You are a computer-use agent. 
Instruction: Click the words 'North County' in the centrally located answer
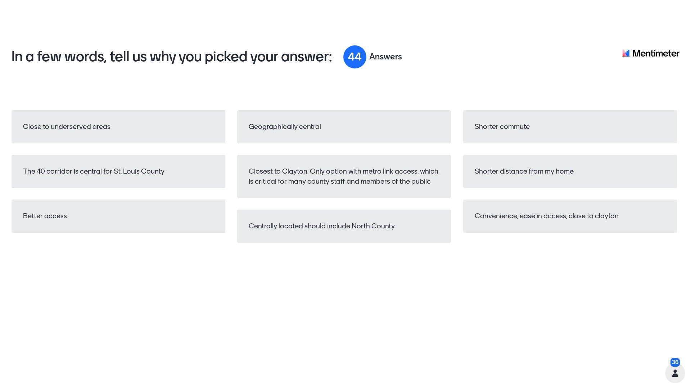pyautogui.click(x=373, y=226)
